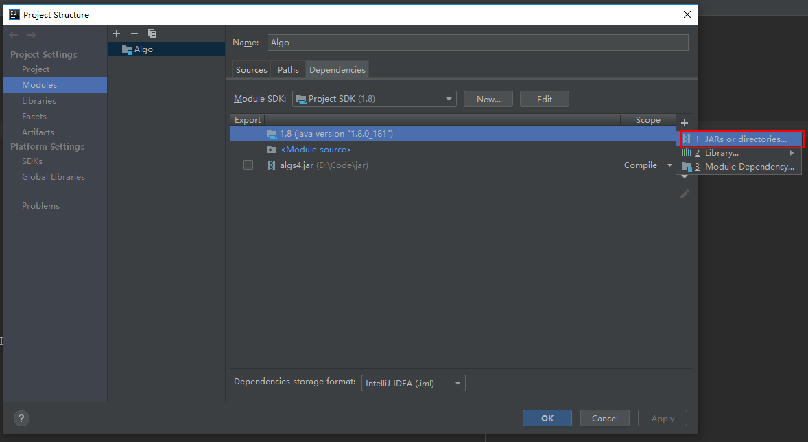808x442 pixels.
Task: Click the back navigation arrow
Action: coord(14,34)
